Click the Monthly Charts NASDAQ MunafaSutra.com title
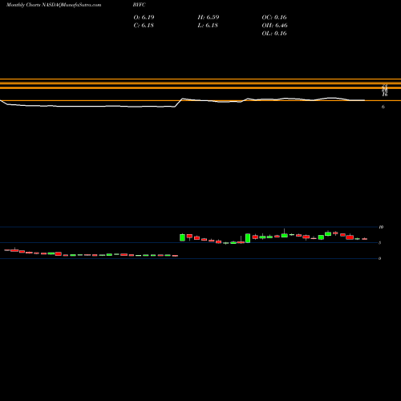The height and width of the screenshot is (401, 401). point(54,5)
